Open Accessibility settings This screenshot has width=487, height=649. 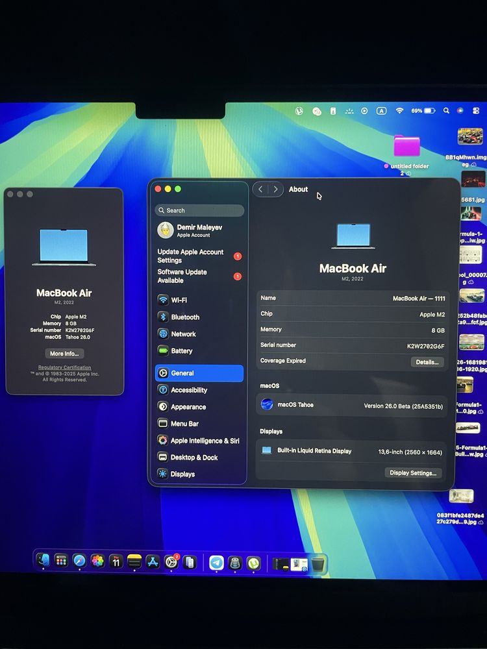pyautogui.click(x=199, y=390)
